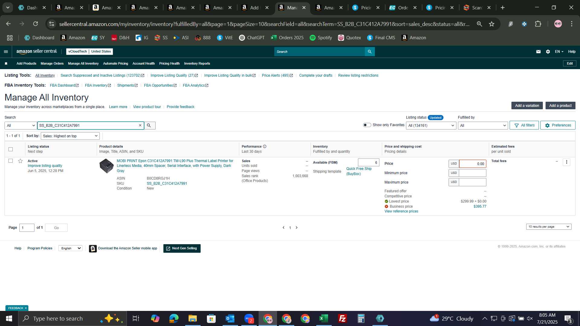Screen dimensions: 580x326
Task: Open Add Products menu item
Action: pos(26,64)
